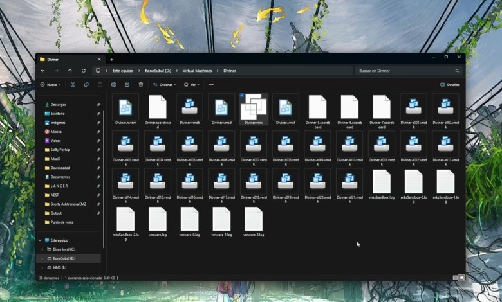This screenshot has width=502, height=302.
Task: Select the mksSandbox-2.log file
Action: tap(126, 223)
